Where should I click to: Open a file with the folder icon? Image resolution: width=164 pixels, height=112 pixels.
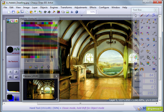pyautogui.click(x=18, y=12)
